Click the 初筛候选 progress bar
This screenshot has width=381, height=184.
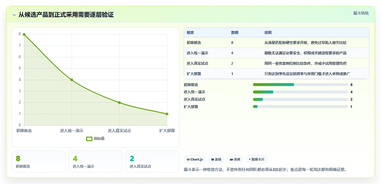[300, 85]
